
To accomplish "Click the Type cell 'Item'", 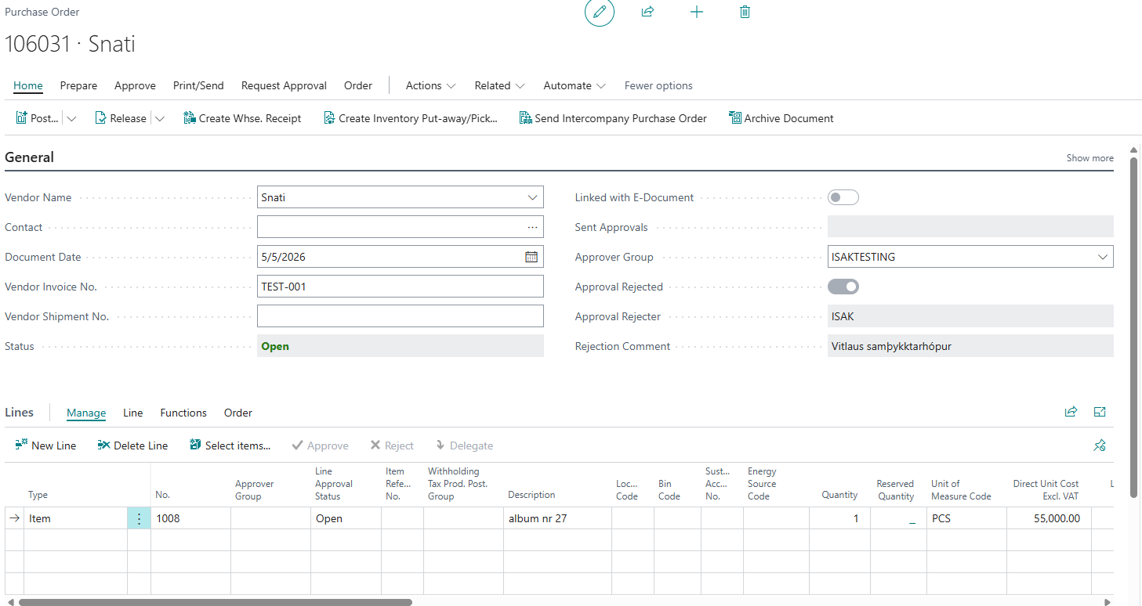I will [75, 518].
